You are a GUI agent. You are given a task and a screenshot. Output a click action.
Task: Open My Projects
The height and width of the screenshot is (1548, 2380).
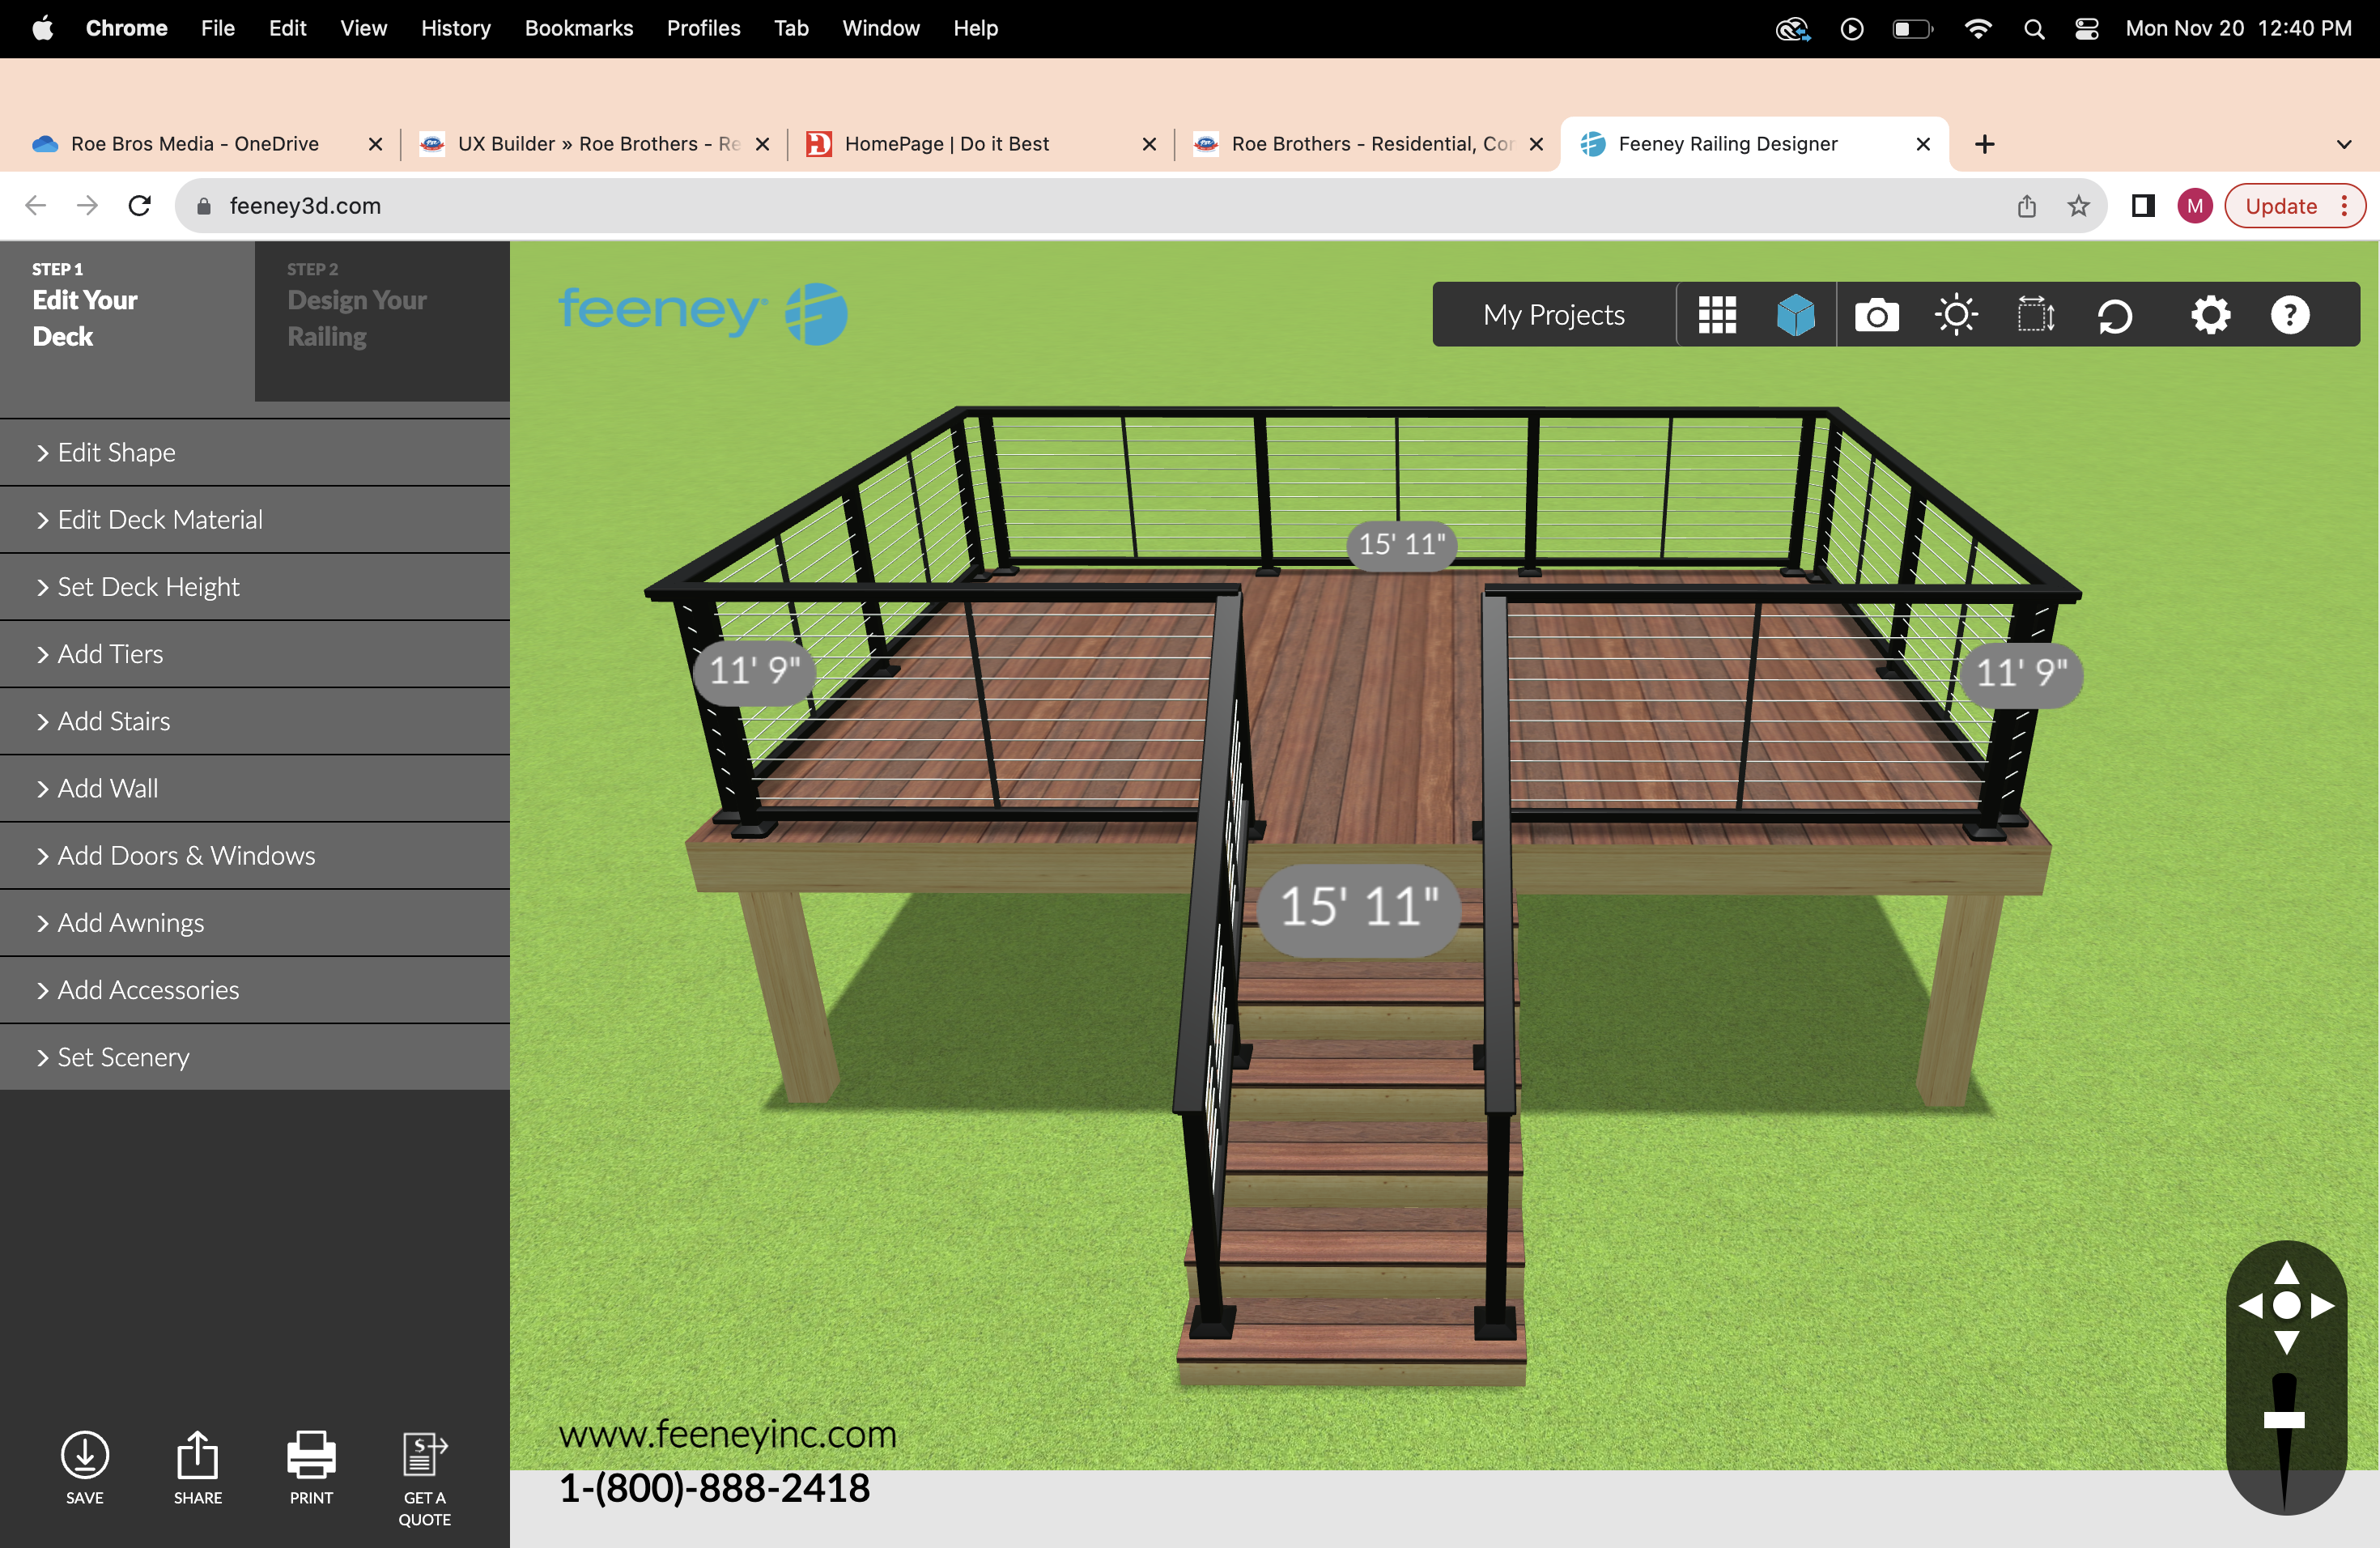1554,315
